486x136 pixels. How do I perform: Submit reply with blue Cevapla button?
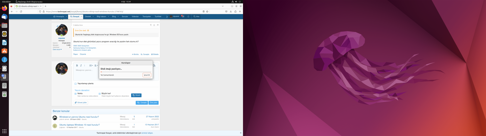142,103
